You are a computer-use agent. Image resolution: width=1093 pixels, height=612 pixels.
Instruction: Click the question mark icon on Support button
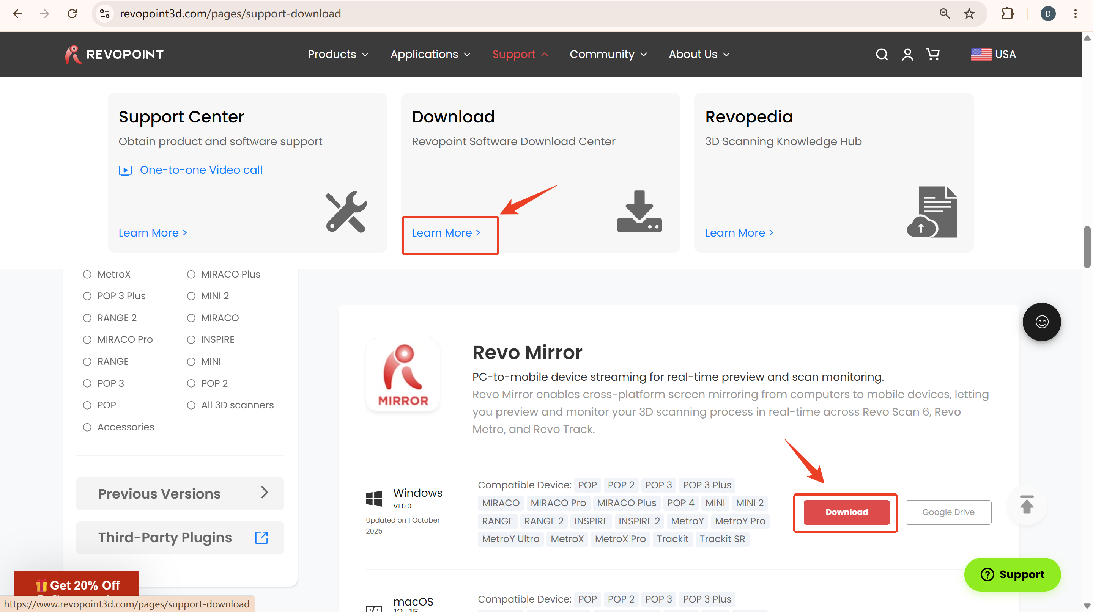point(987,574)
